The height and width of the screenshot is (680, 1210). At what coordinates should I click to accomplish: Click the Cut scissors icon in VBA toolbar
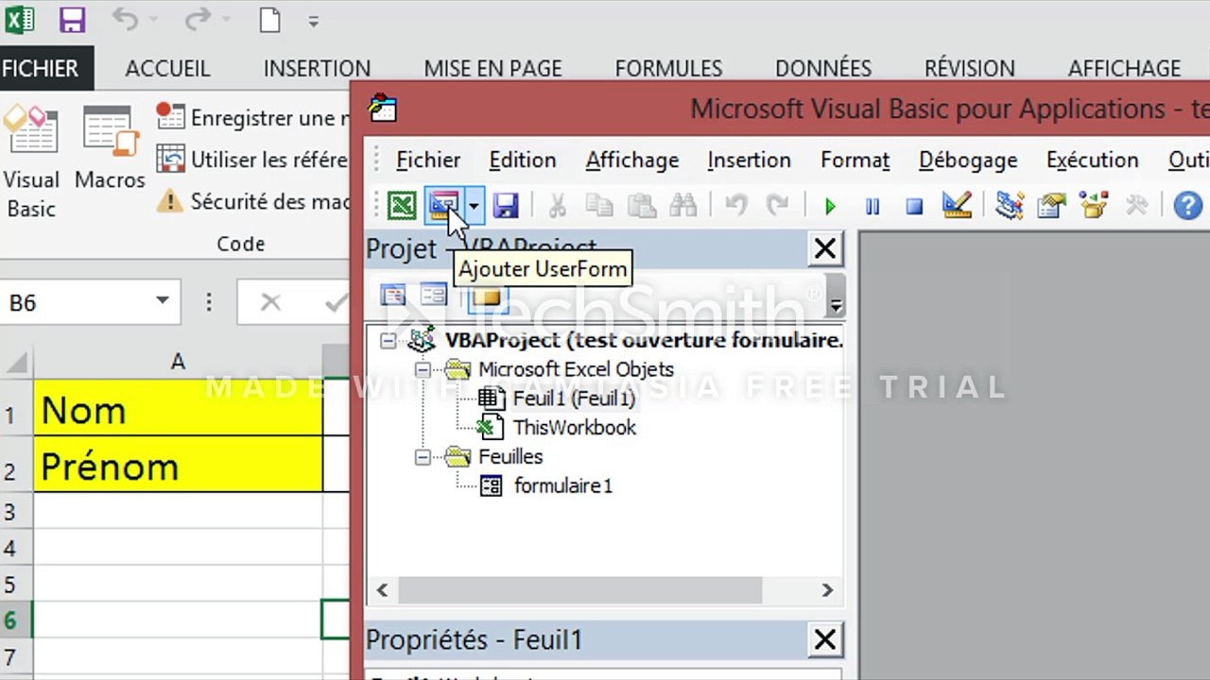[558, 205]
